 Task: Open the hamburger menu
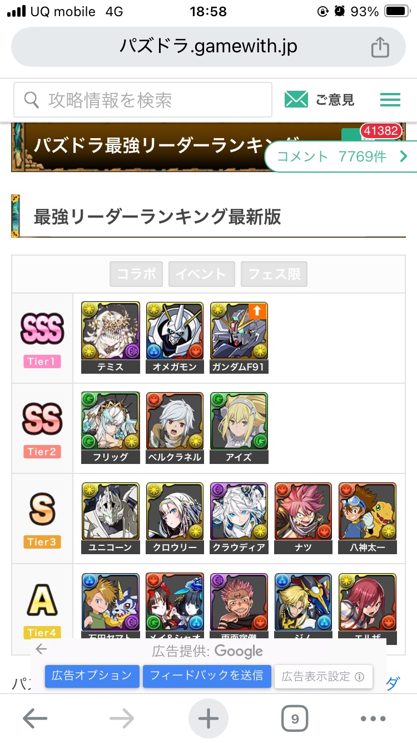click(390, 100)
